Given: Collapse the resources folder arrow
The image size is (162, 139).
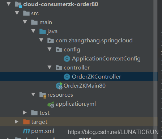Looking at the screenshot, I should point(33,94).
